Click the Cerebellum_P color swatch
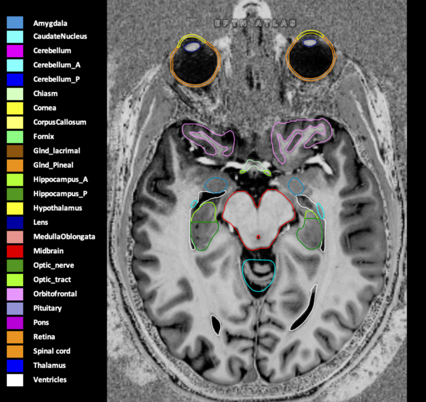This screenshot has height=402, width=426. (15, 79)
